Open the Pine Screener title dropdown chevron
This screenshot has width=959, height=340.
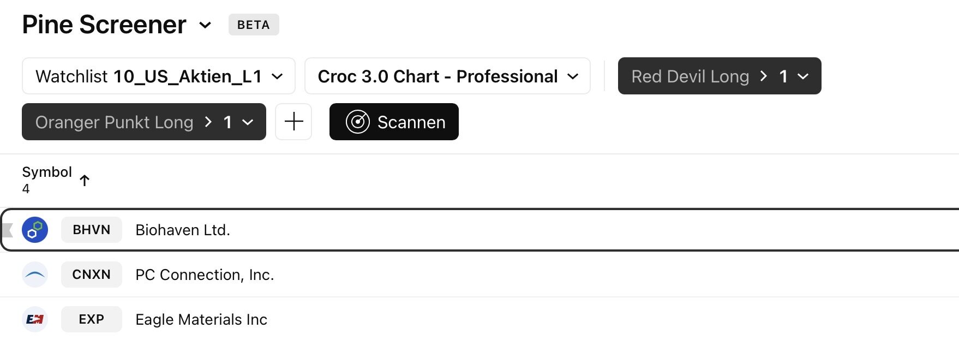click(x=205, y=25)
